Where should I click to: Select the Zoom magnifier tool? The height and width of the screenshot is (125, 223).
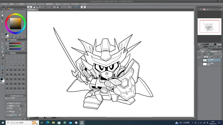(2, 12)
